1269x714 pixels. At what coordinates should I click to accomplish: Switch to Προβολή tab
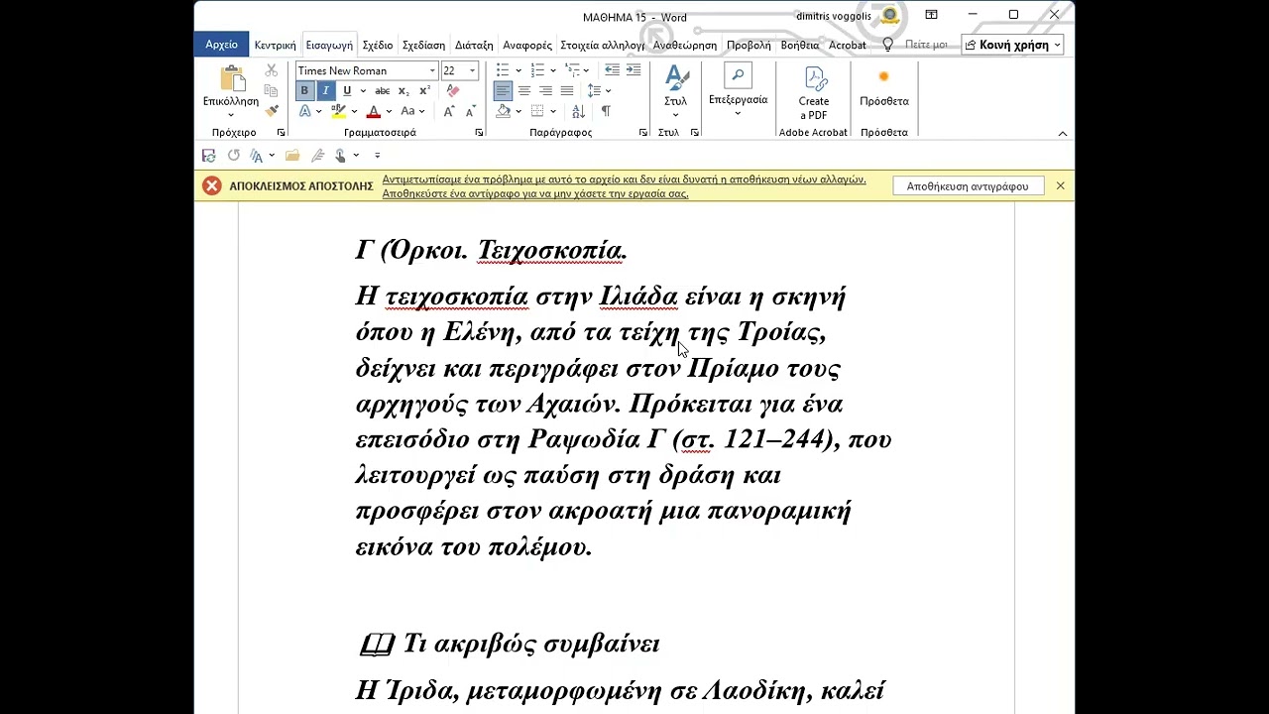click(x=749, y=46)
